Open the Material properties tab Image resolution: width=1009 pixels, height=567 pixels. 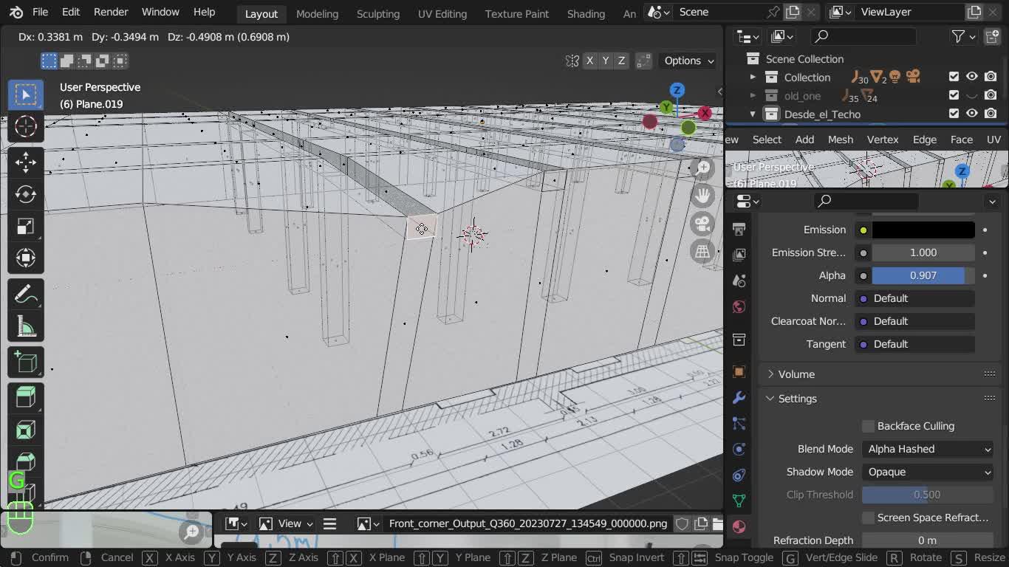739,526
